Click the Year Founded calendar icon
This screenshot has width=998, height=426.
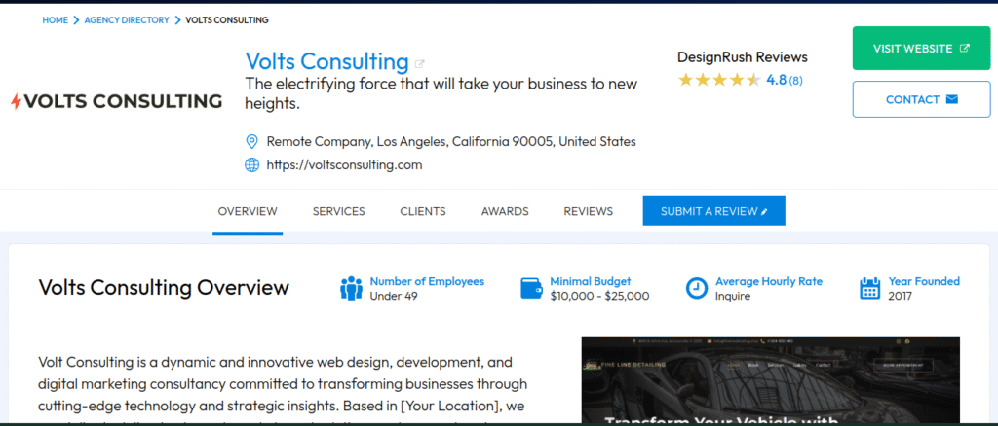870,288
